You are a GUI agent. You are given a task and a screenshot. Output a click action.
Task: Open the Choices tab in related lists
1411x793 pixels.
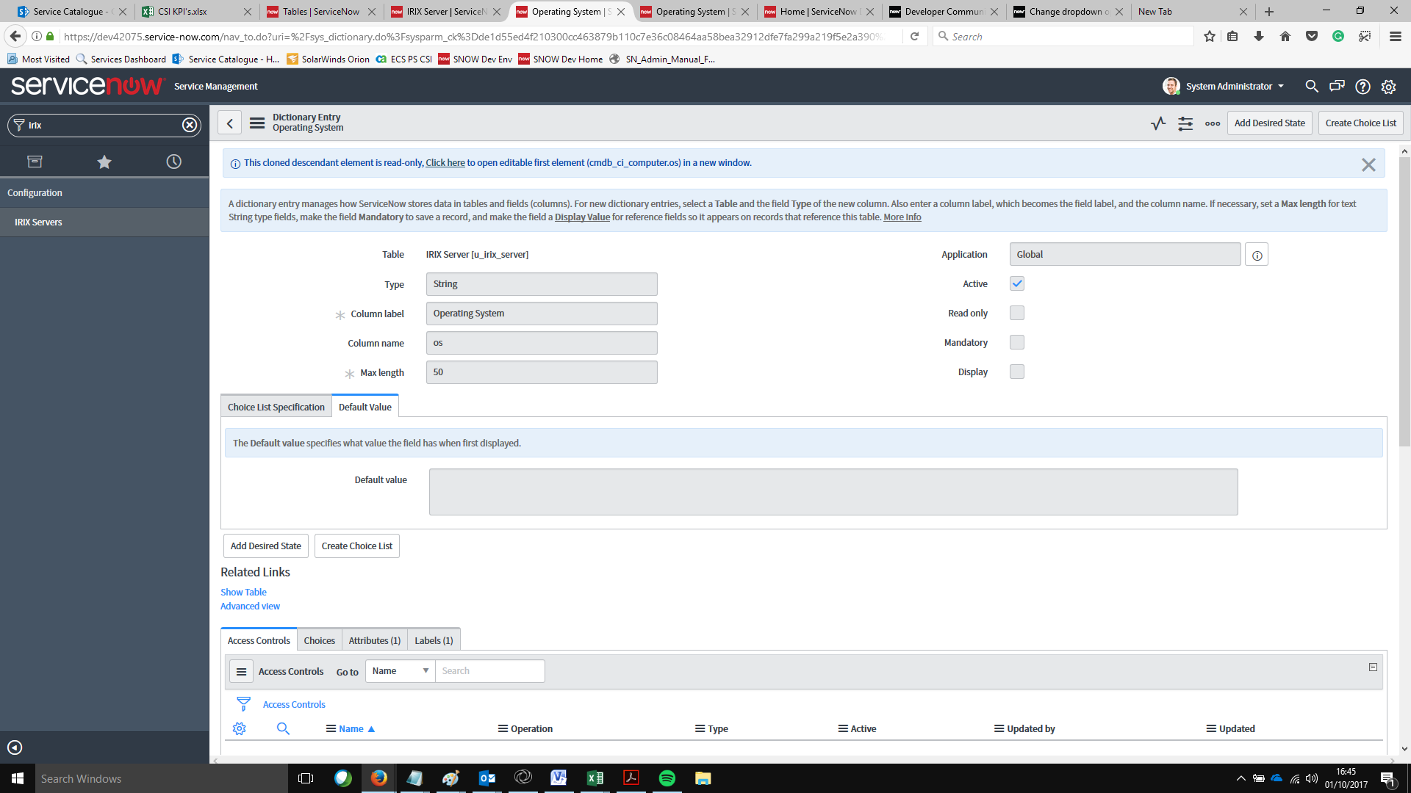pyautogui.click(x=319, y=640)
